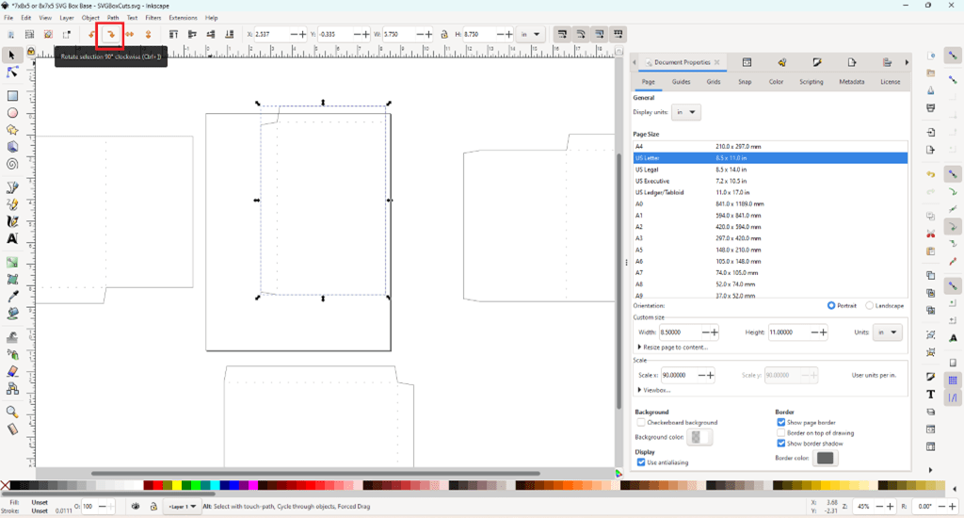Expand the Viewbox section

(655, 390)
